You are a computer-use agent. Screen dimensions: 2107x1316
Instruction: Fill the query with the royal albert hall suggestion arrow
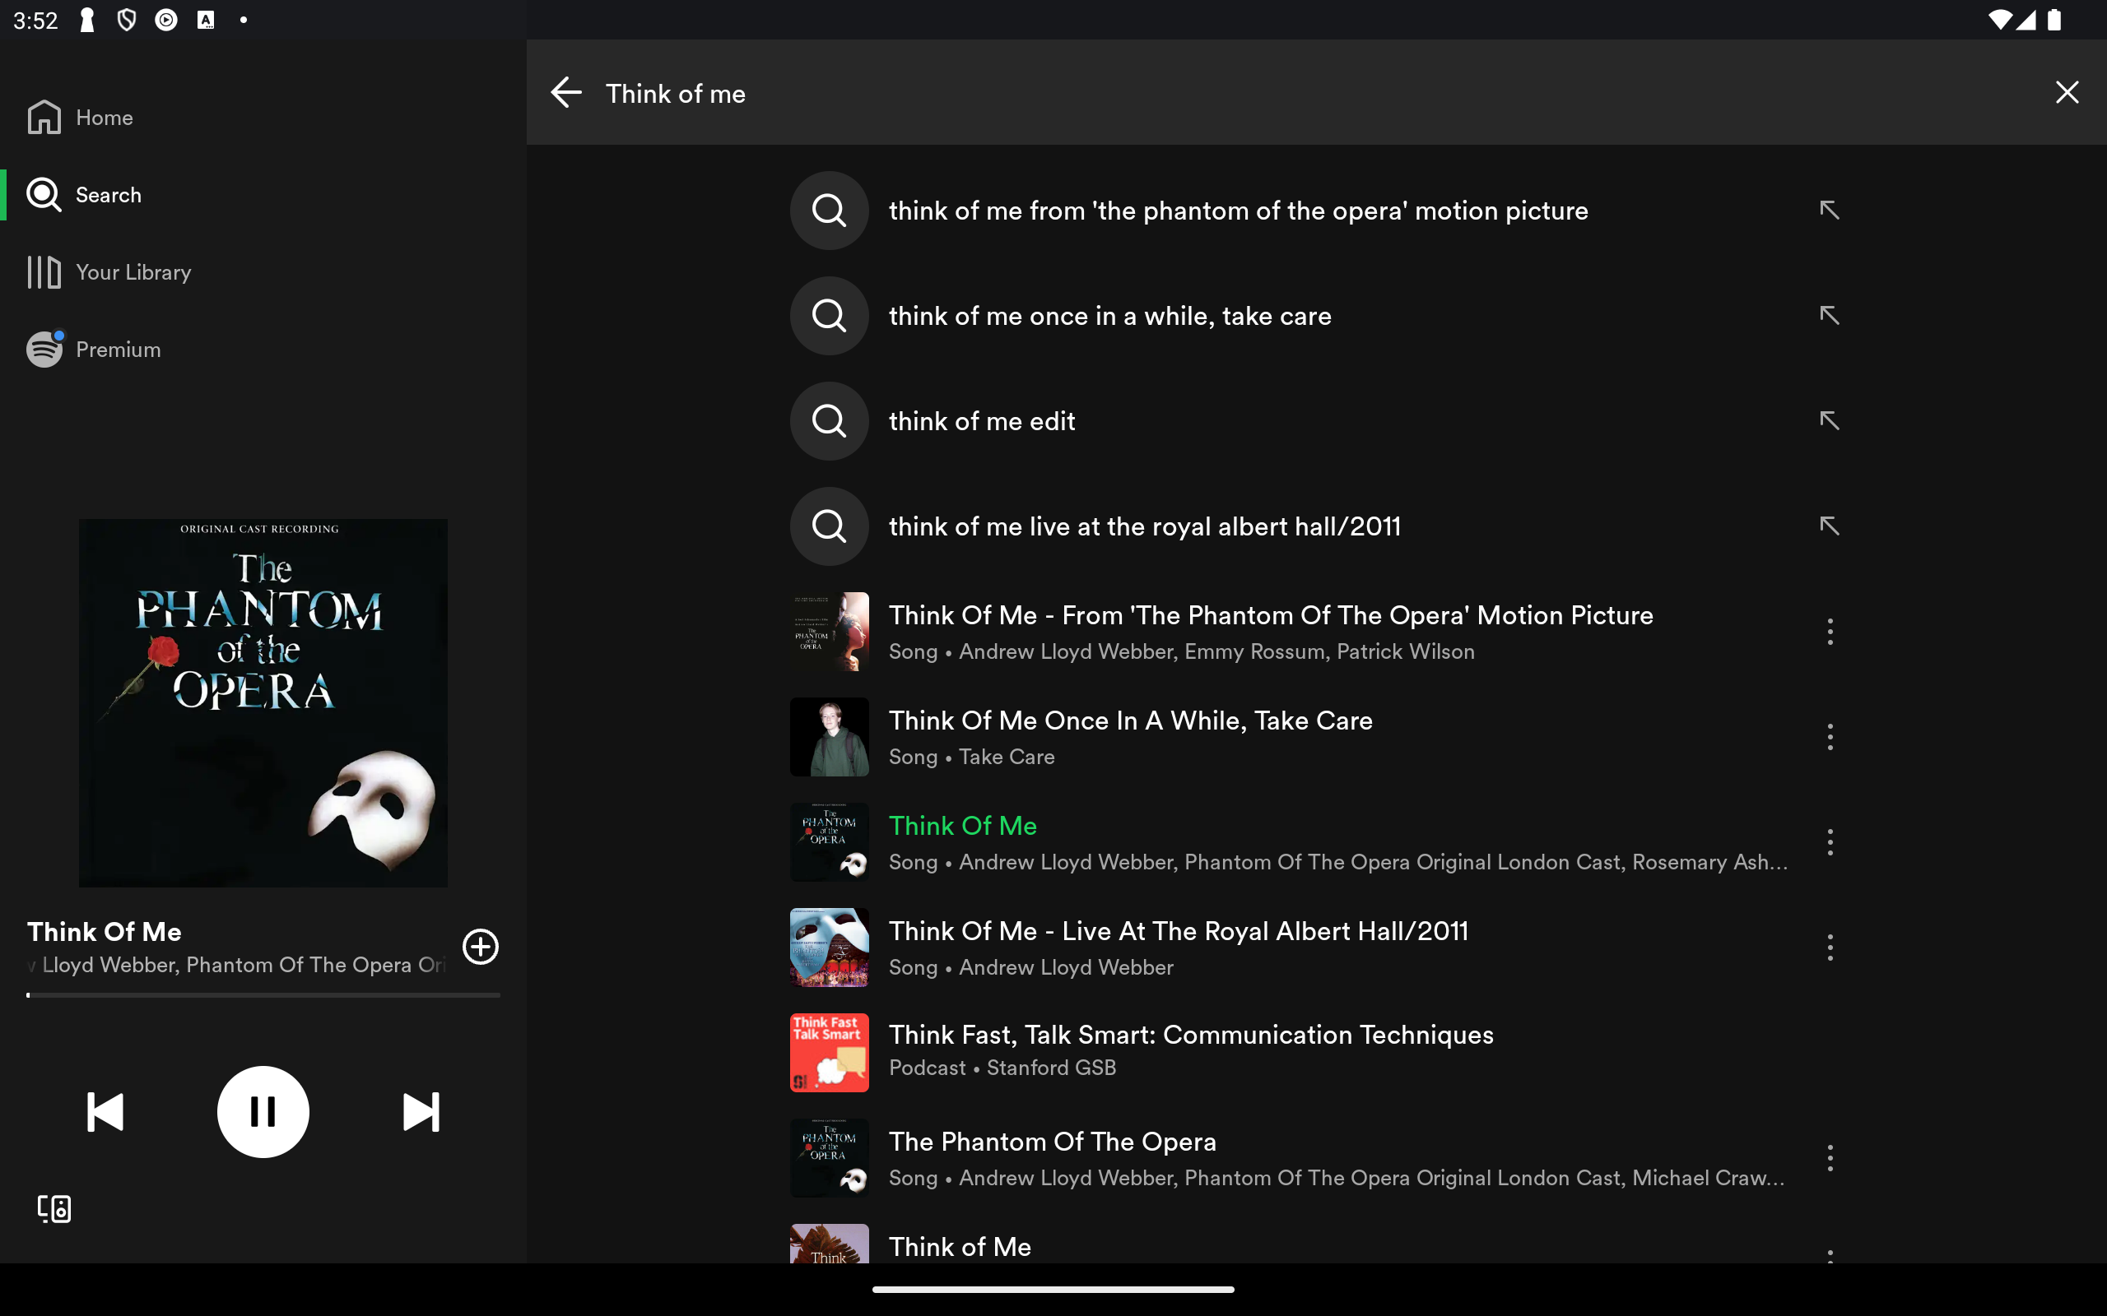[1830, 526]
